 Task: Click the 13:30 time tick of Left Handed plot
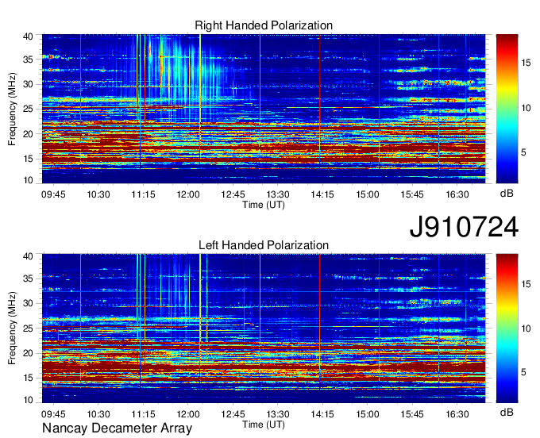(278, 414)
